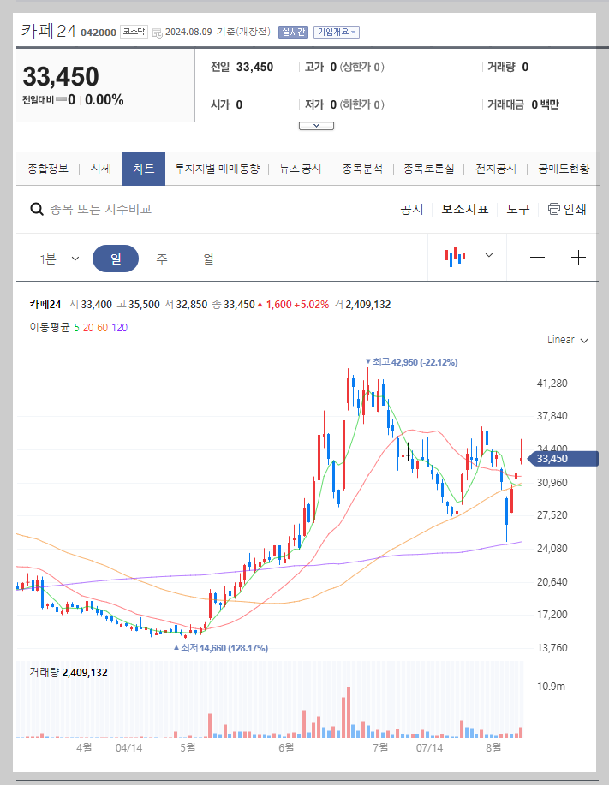Click the stock comparison search input field
The width and height of the screenshot is (609, 785).
click(128, 209)
